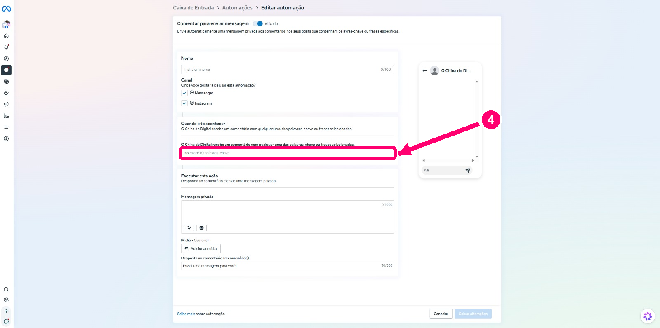The width and height of the screenshot is (660, 328).
Task: Open the Insights bar chart icon
Action: pyautogui.click(x=6, y=116)
